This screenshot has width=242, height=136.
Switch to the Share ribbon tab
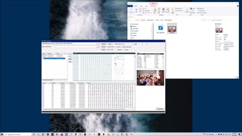tap(141, 6)
